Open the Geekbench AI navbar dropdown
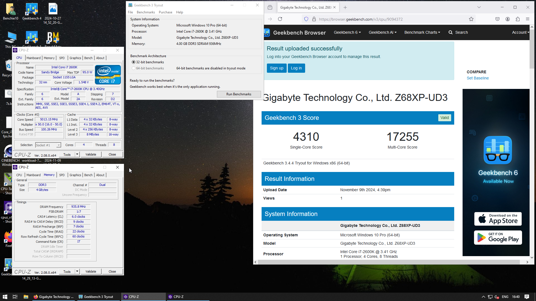Image resolution: width=536 pixels, height=301 pixels. coord(382,32)
